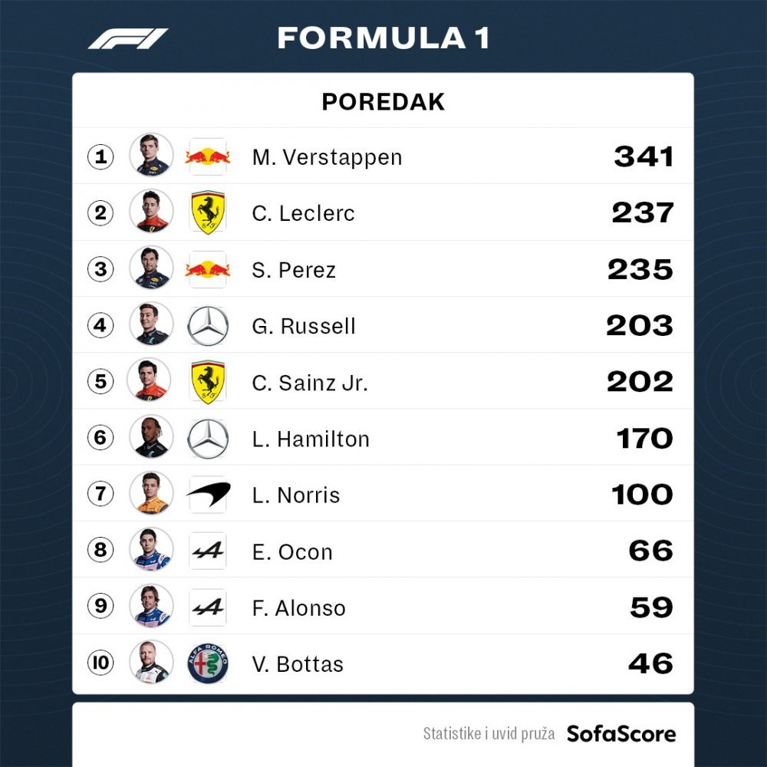Click Bottas's Alfa Romeo team logo
The height and width of the screenshot is (767, 767).
[x=208, y=663]
